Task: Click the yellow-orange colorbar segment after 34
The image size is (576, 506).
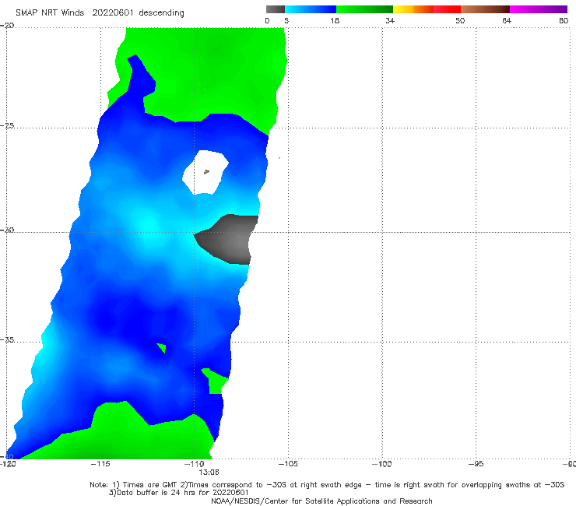Action: click(413, 9)
